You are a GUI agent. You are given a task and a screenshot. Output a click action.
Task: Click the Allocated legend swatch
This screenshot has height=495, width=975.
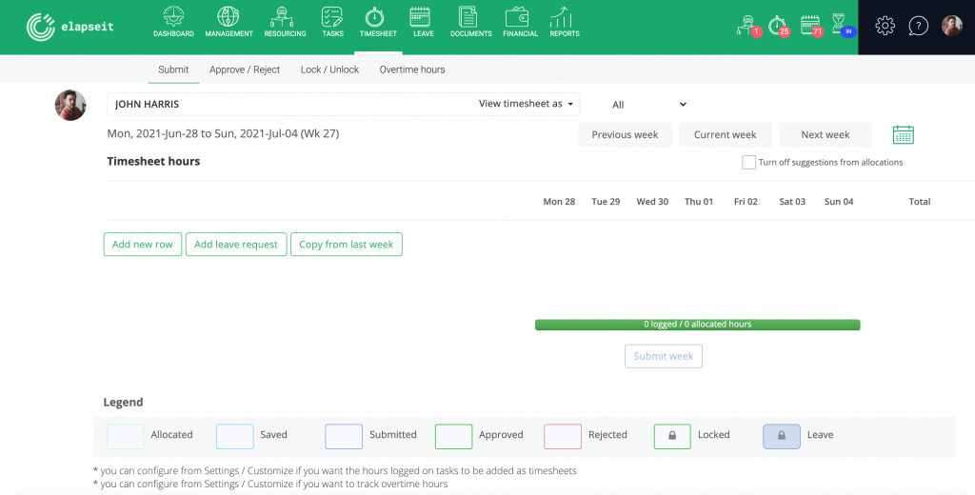125,437
